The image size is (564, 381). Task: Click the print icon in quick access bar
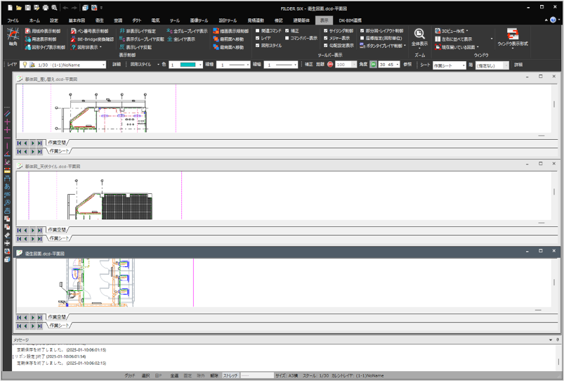(x=46, y=7)
